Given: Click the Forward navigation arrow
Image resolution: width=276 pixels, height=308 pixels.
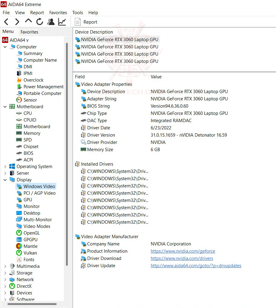Looking at the screenshot, I should (17, 22).
